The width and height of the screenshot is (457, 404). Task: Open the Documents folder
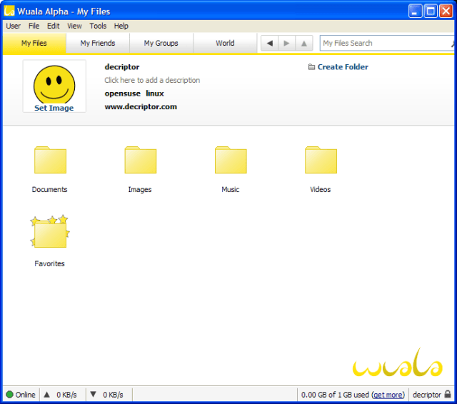pos(50,160)
